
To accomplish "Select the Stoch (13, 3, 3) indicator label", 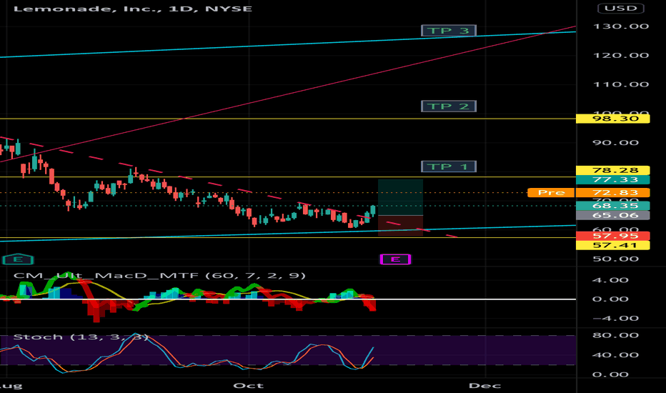I will click(81, 337).
